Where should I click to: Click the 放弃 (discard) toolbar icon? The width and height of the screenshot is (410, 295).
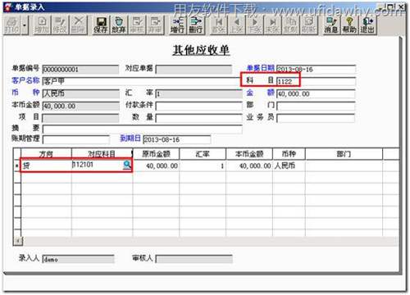(x=119, y=25)
